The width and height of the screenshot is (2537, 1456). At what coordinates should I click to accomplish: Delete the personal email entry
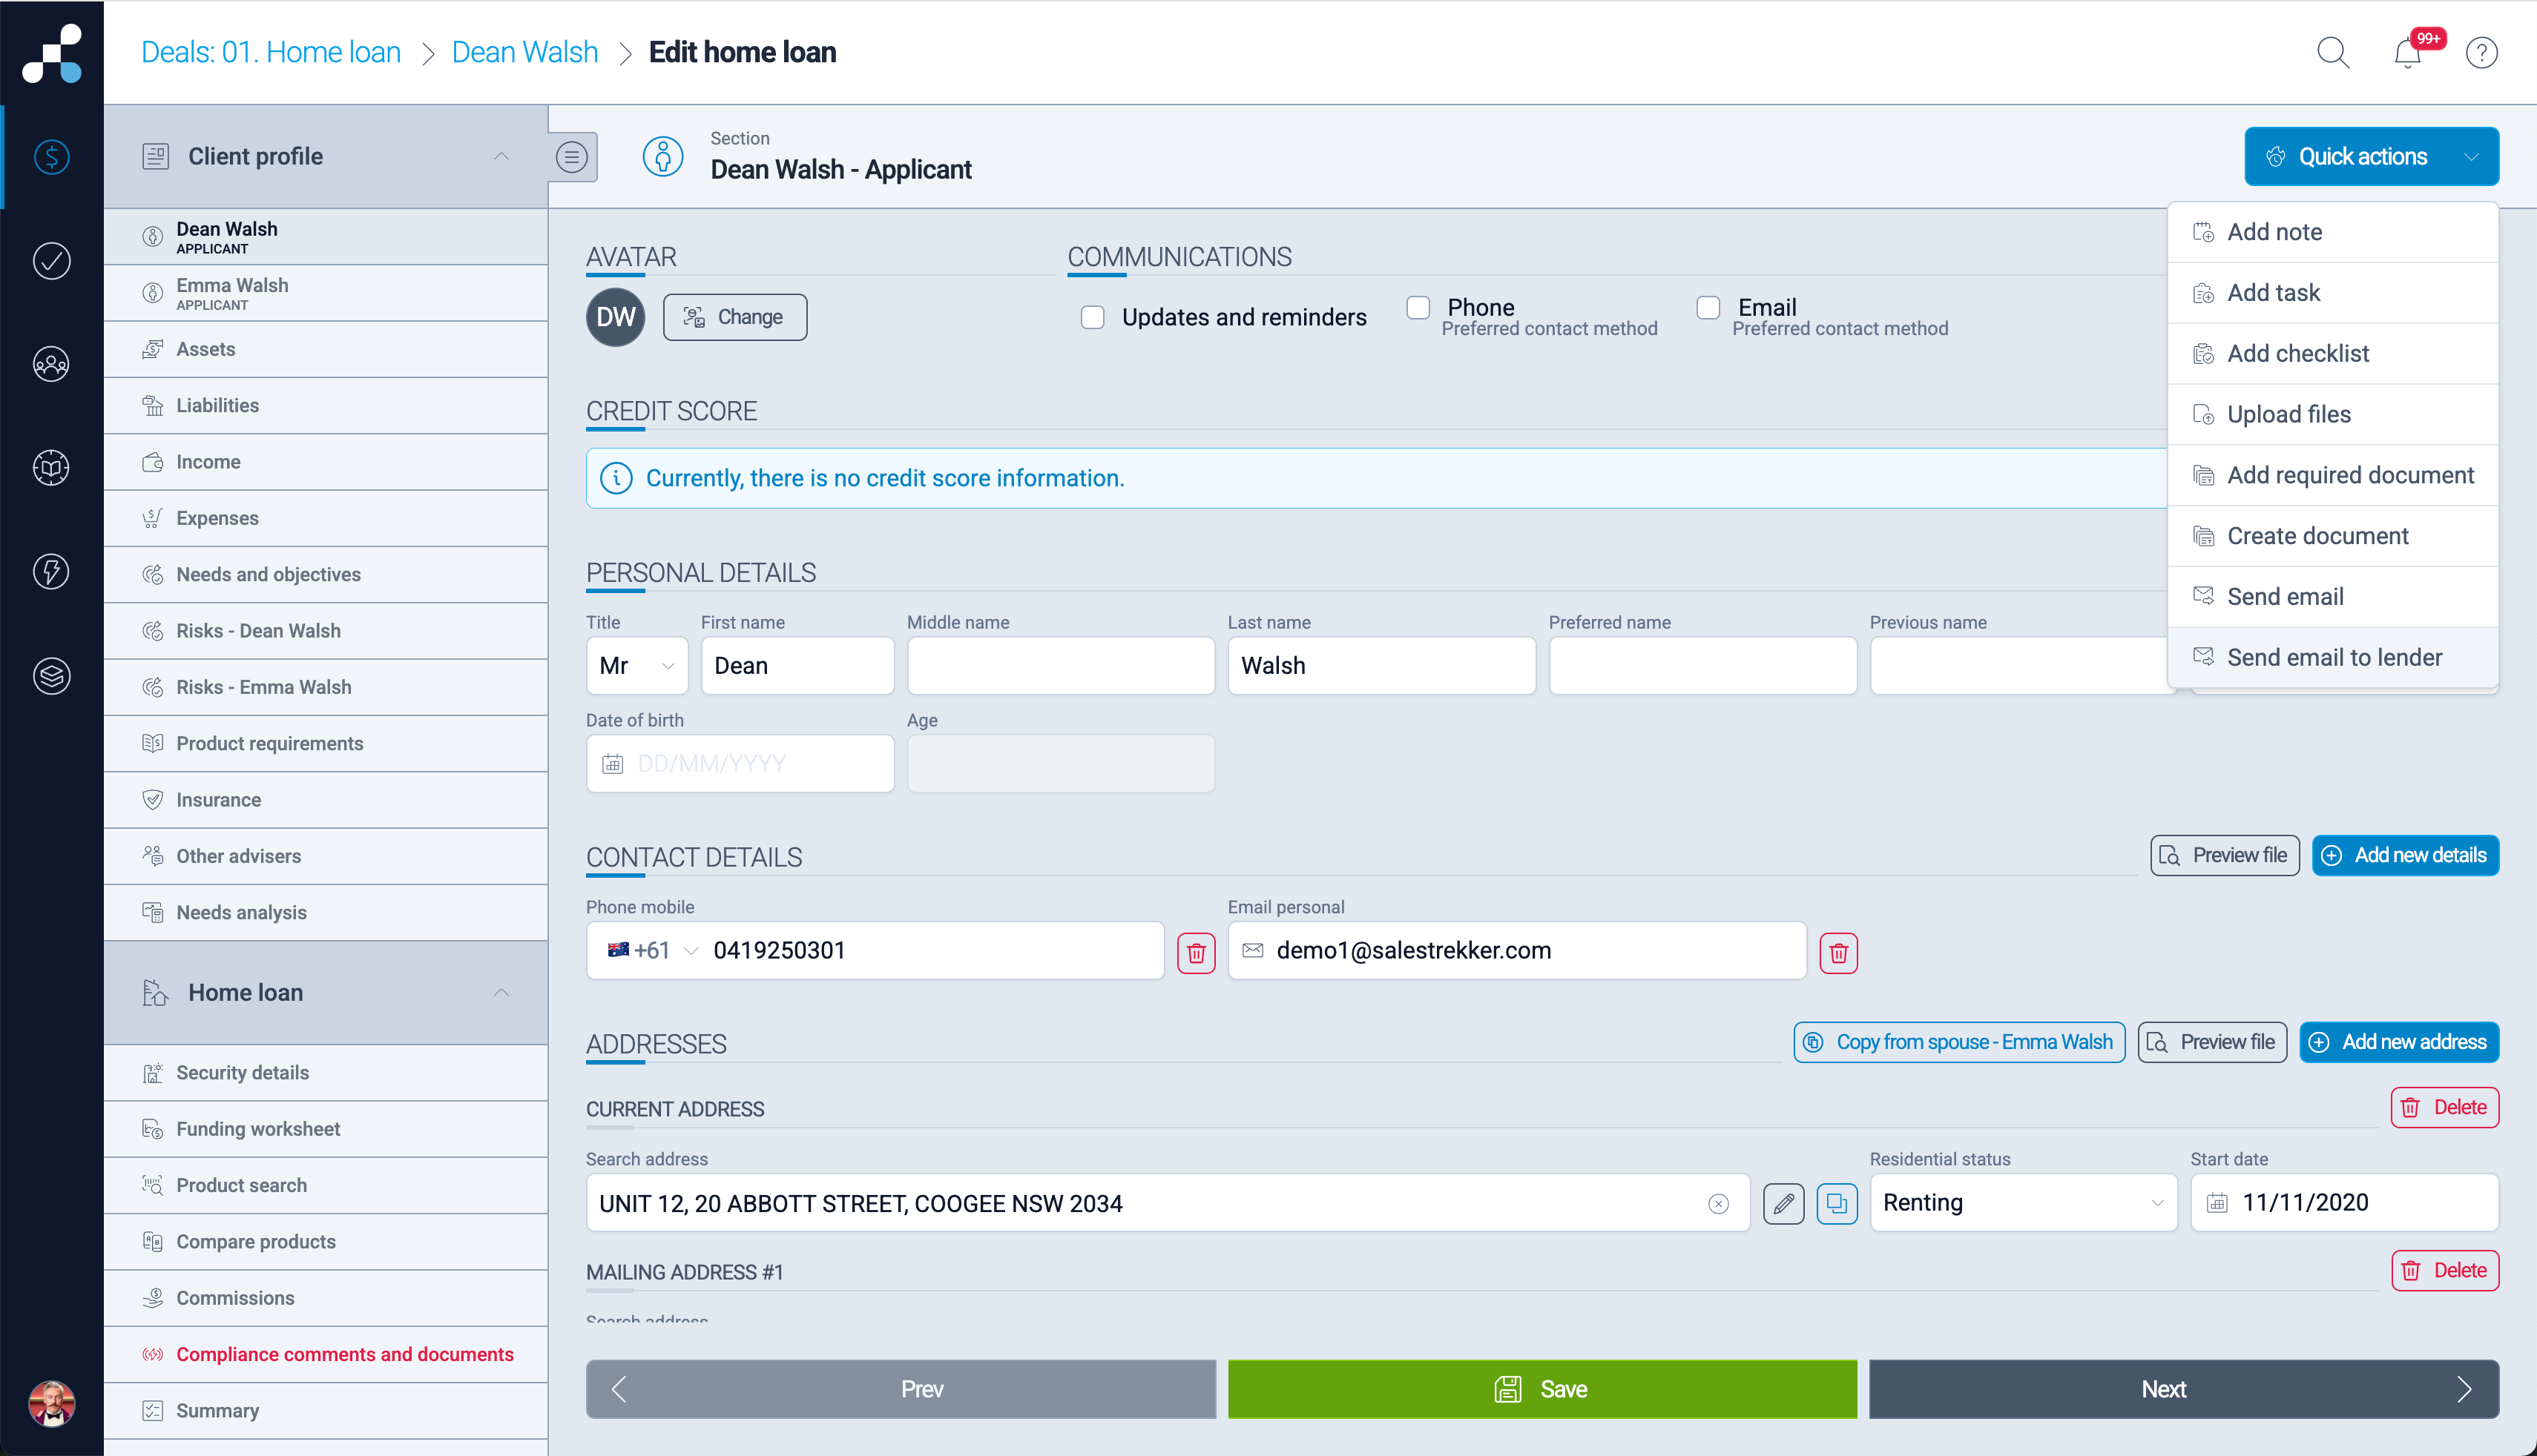coord(1837,953)
